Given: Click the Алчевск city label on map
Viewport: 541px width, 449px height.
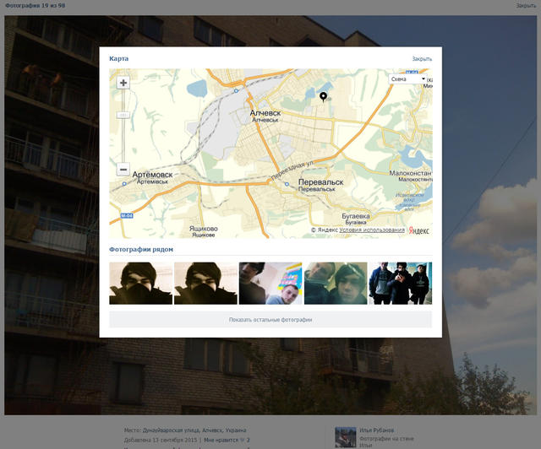Looking at the screenshot, I should tap(265, 113).
